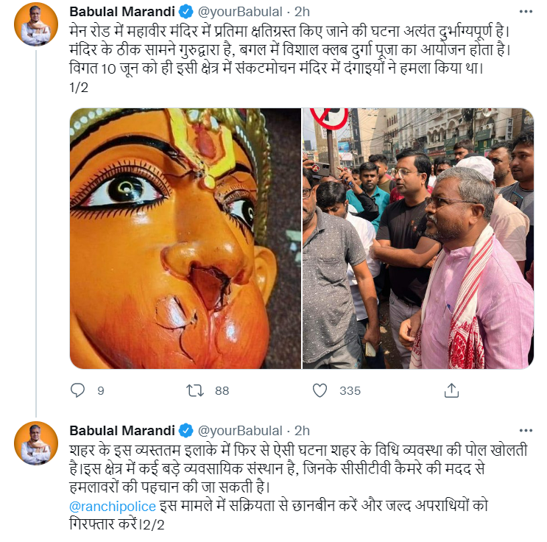The width and height of the screenshot is (547, 542).
Task: Open Babulal Marandi's avatar on the first tweet
Action: (x=36, y=24)
